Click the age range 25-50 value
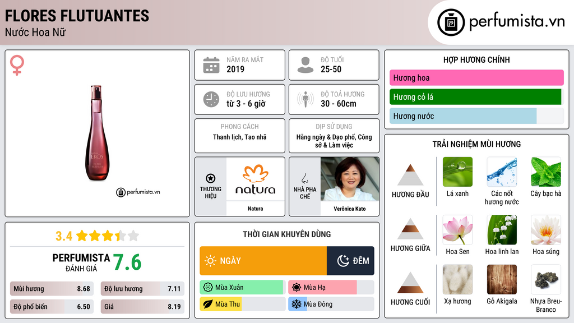The width and height of the screenshot is (574, 323). point(331,69)
